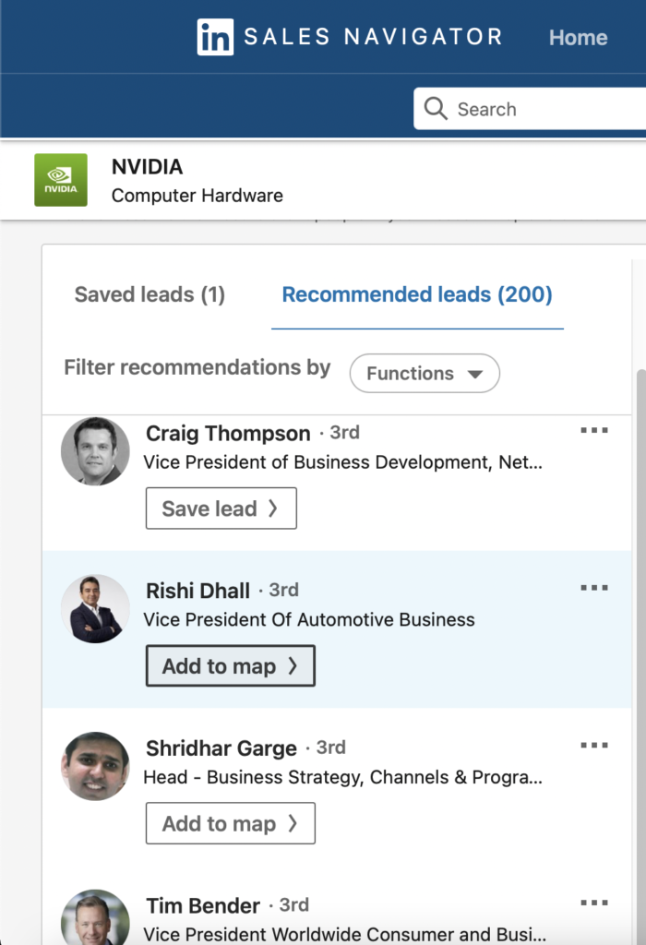Expand the Functions filter dropdown
The width and height of the screenshot is (646, 945).
point(425,374)
